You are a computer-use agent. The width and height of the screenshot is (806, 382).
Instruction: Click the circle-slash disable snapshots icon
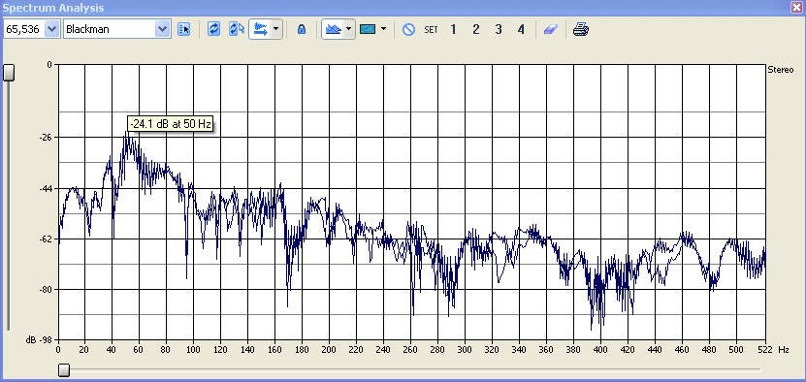[x=408, y=29]
